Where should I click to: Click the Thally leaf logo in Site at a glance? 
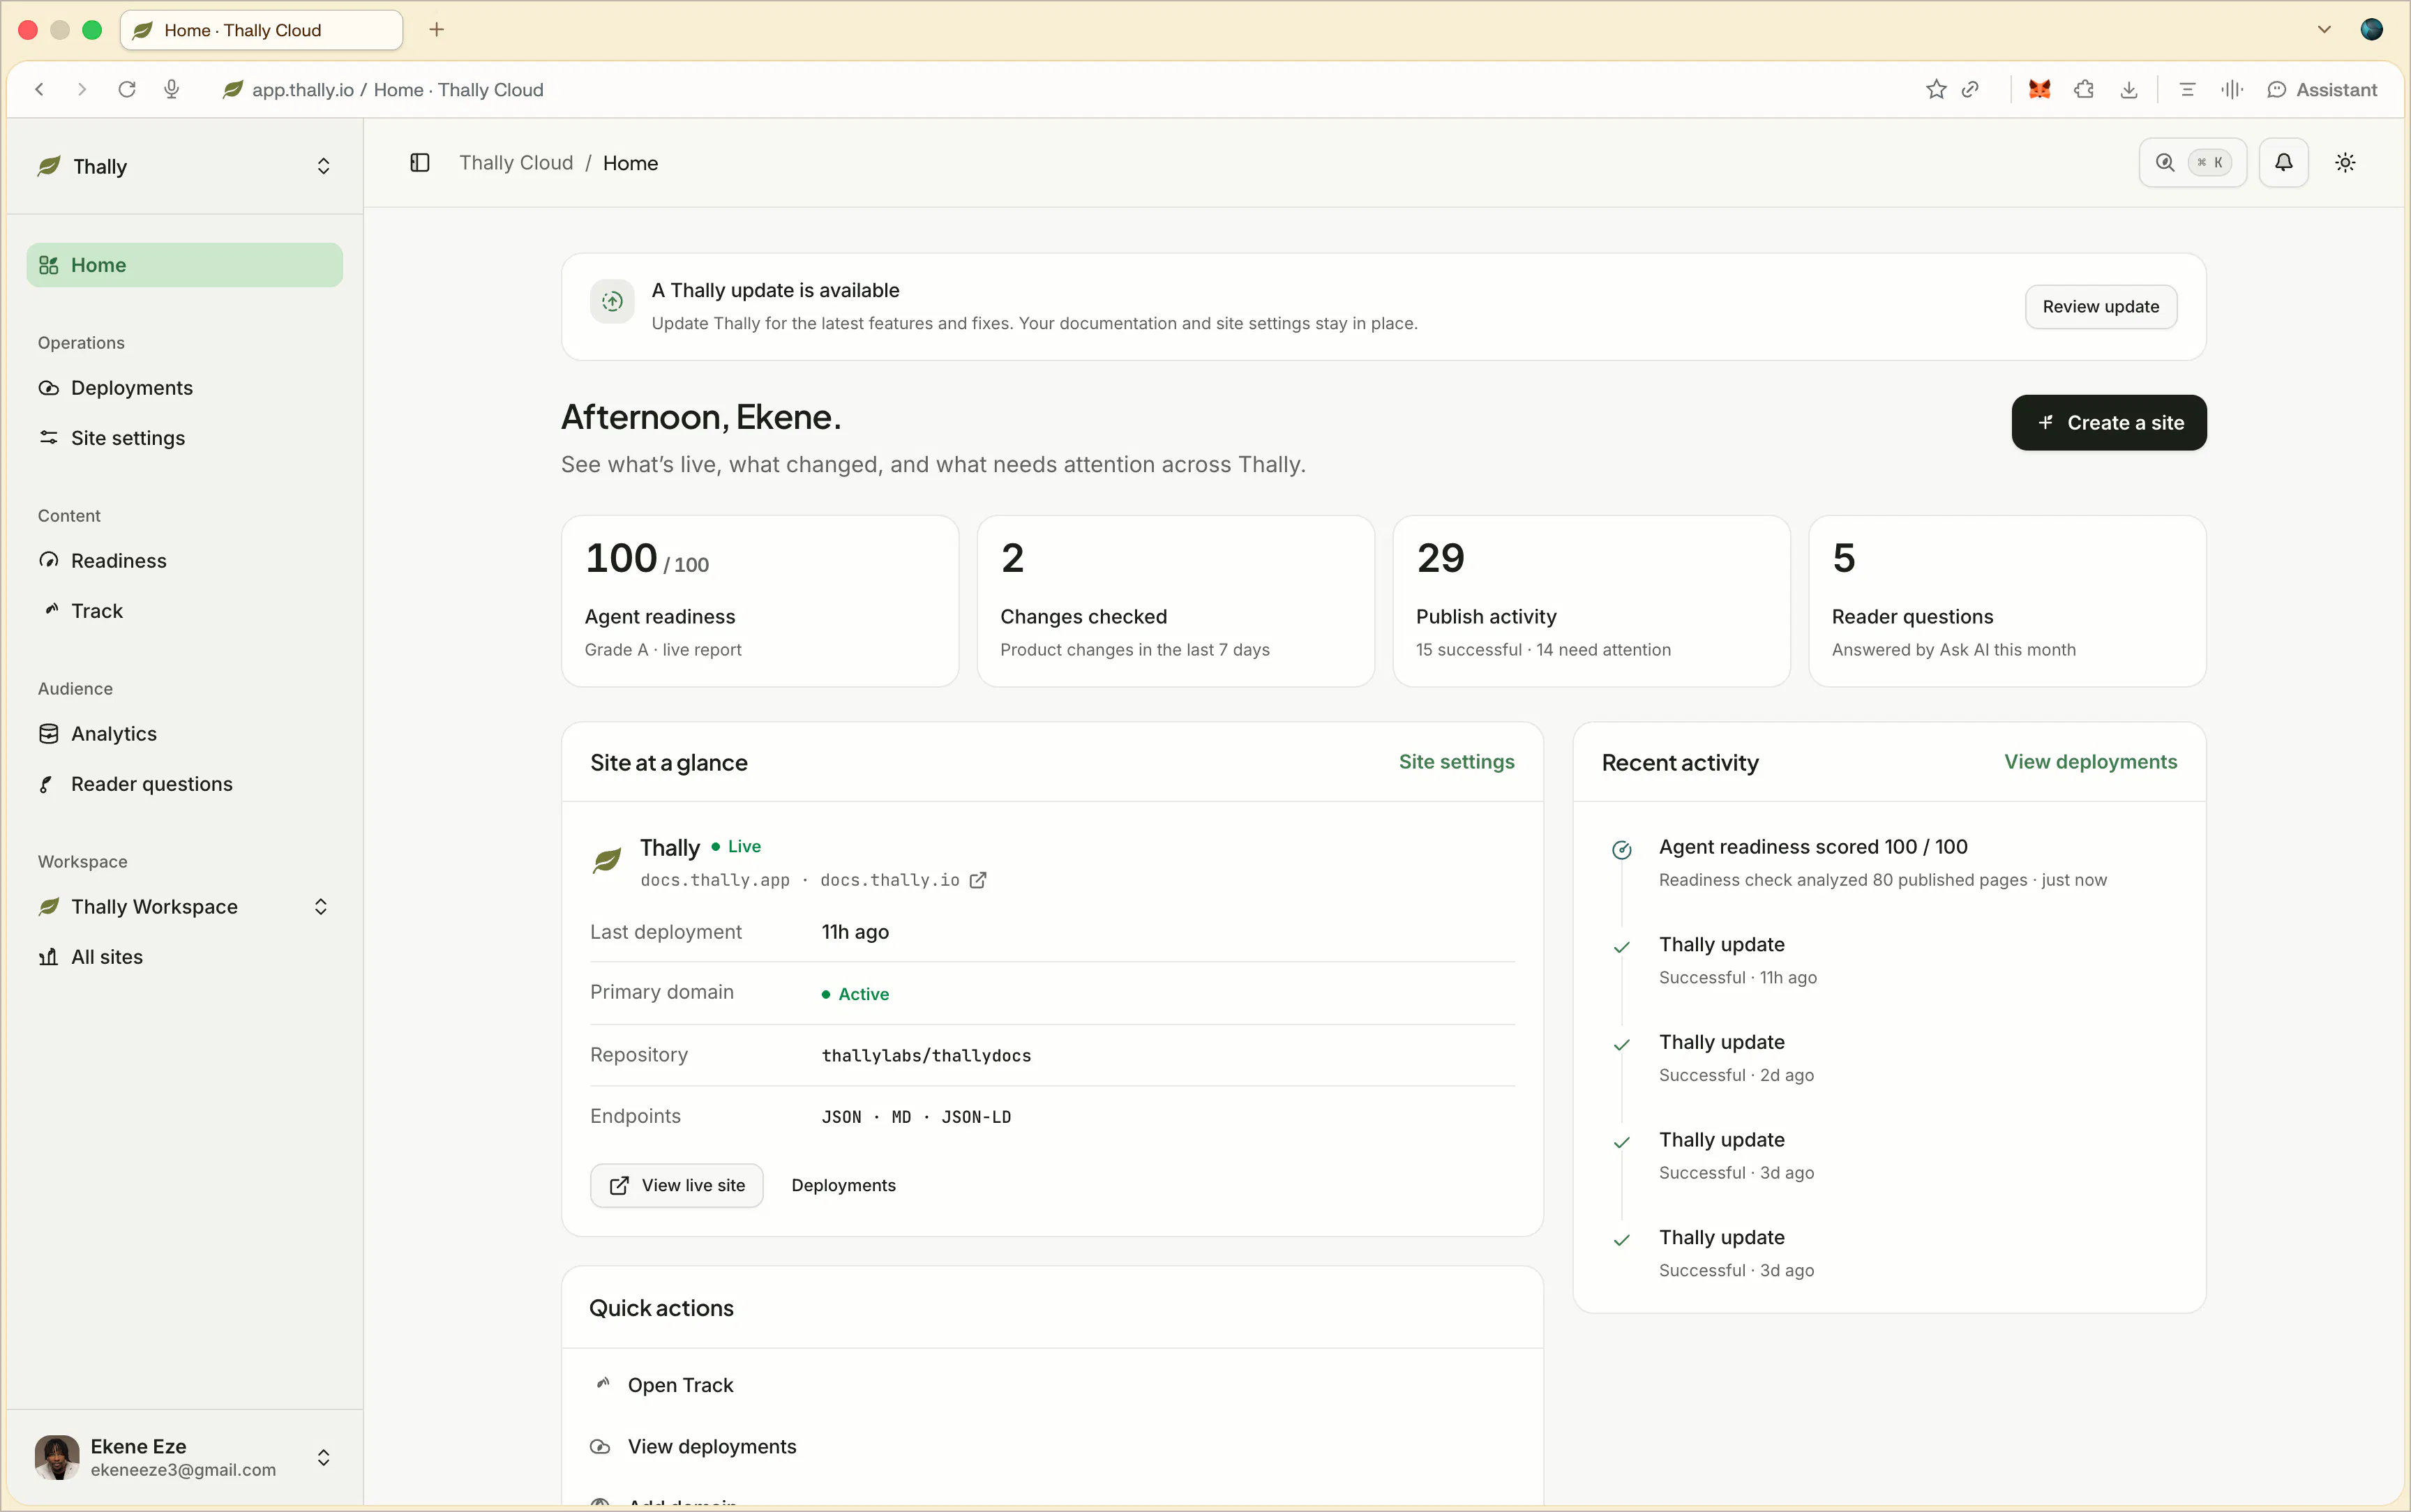coord(607,860)
